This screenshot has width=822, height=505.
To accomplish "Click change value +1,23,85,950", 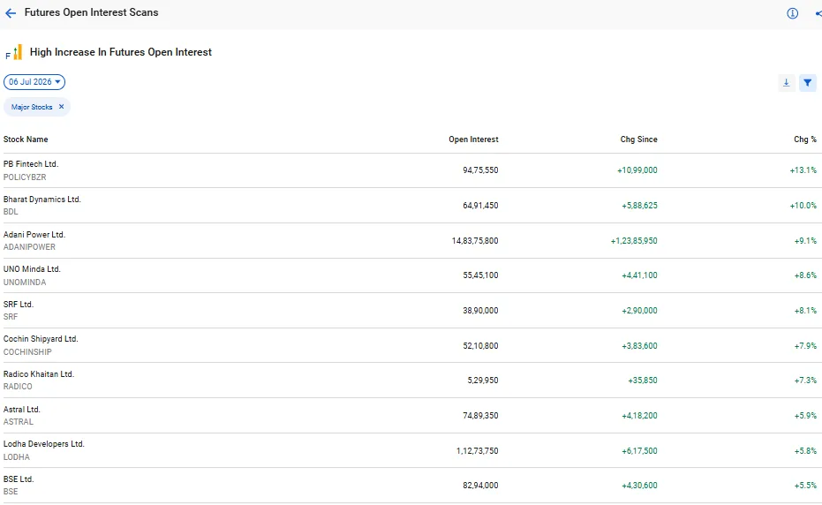I will point(634,241).
